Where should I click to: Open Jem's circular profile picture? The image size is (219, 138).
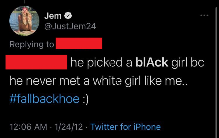tap(24, 21)
